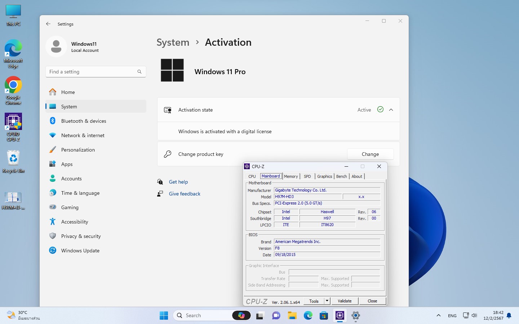
Task: Click the LPCIO IT8620 value
Action: [x=327, y=225]
